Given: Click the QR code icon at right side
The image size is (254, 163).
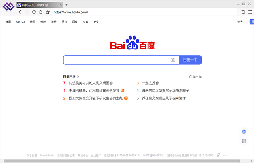Looking at the screenshot, I should (244, 141).
